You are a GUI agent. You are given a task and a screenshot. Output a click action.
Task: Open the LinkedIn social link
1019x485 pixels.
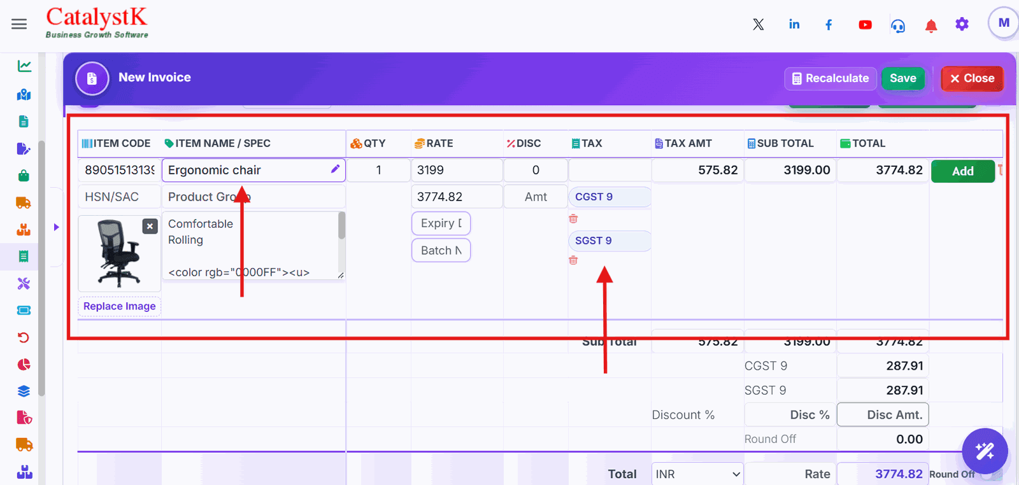click(x=794, y=24)
